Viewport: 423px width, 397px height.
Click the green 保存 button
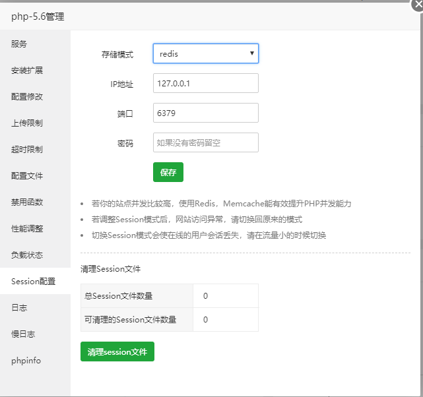coord(168,172)
